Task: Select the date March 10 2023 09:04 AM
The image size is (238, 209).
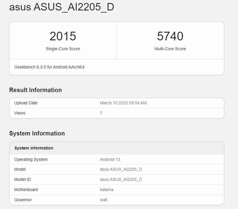Action: (123, 103)
